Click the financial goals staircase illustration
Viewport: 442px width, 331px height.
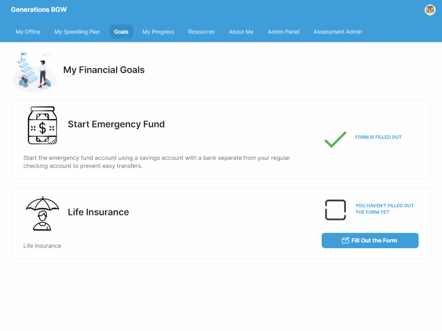(34, 72)
